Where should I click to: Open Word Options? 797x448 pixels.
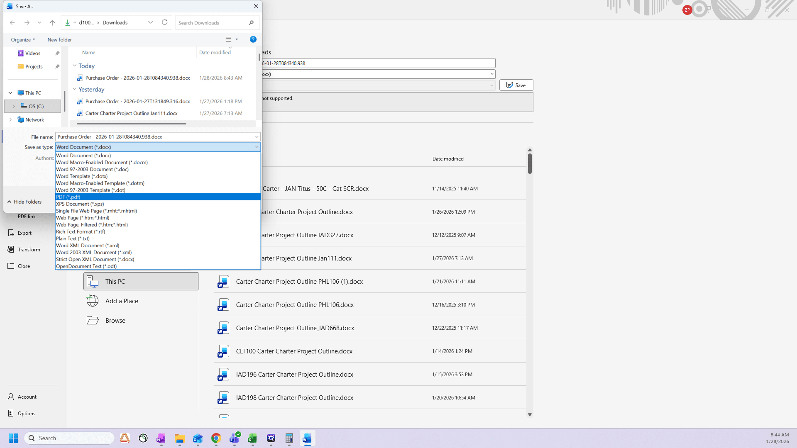click(27, 414)
